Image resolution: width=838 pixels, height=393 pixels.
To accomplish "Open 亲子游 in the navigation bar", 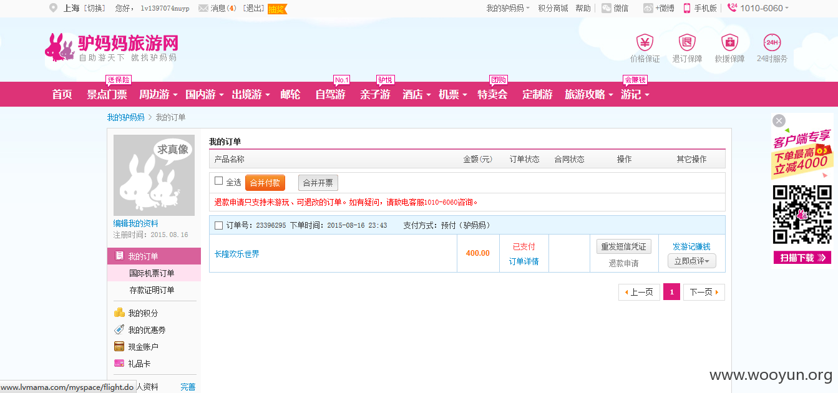I will [375, 95].
